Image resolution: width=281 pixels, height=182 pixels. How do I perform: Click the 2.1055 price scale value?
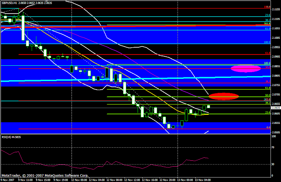point(276,28)
